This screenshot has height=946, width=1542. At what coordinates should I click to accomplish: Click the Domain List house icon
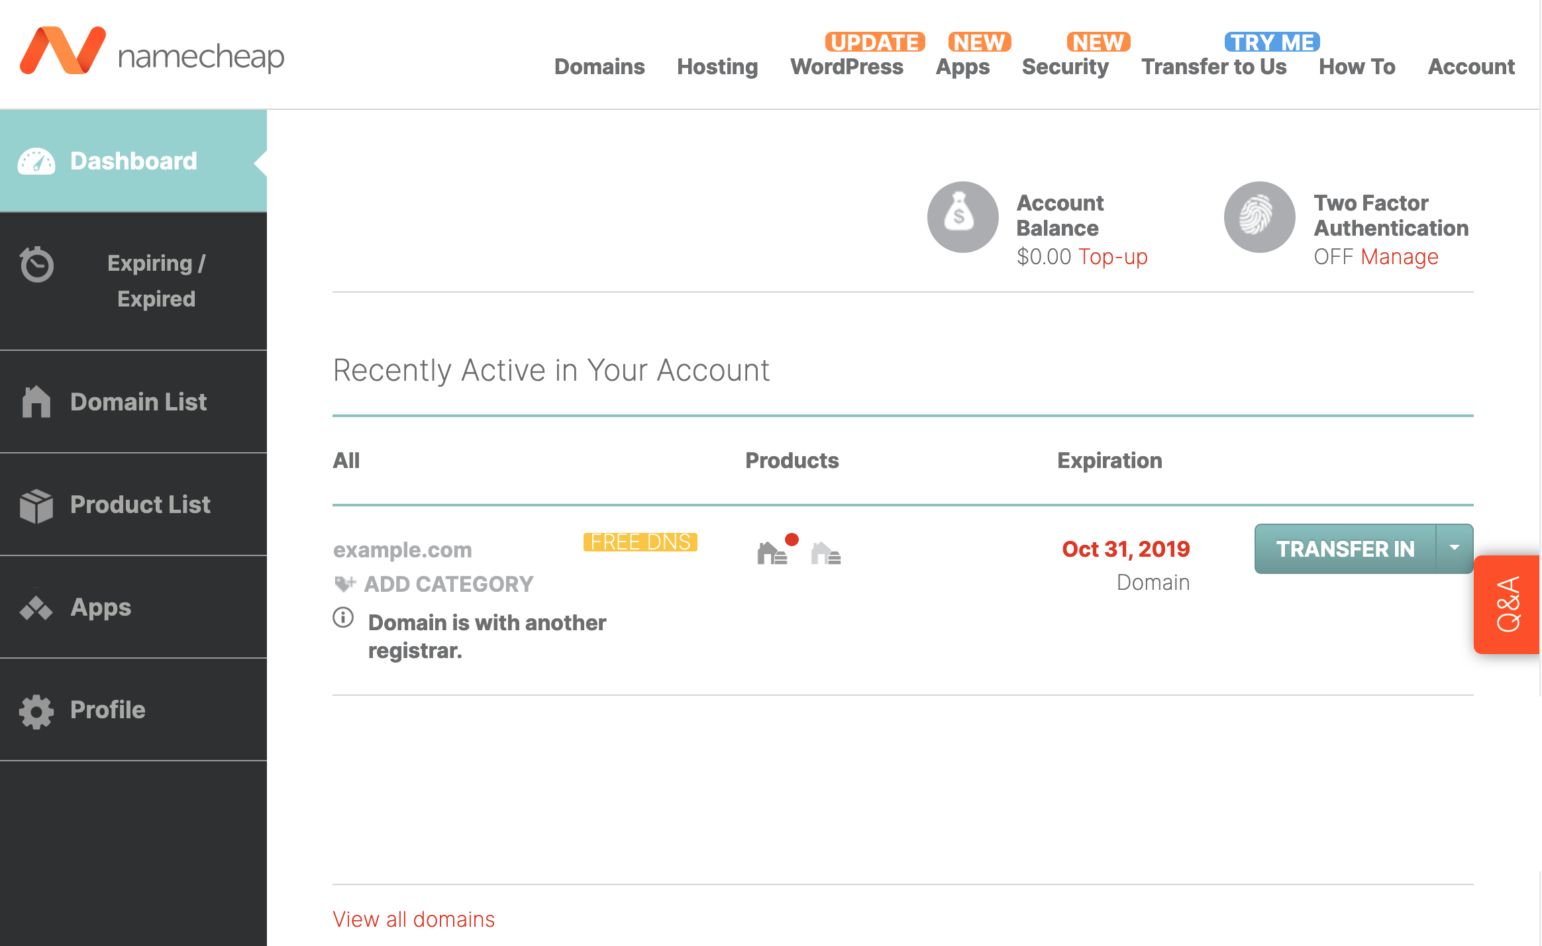(36, 402)
